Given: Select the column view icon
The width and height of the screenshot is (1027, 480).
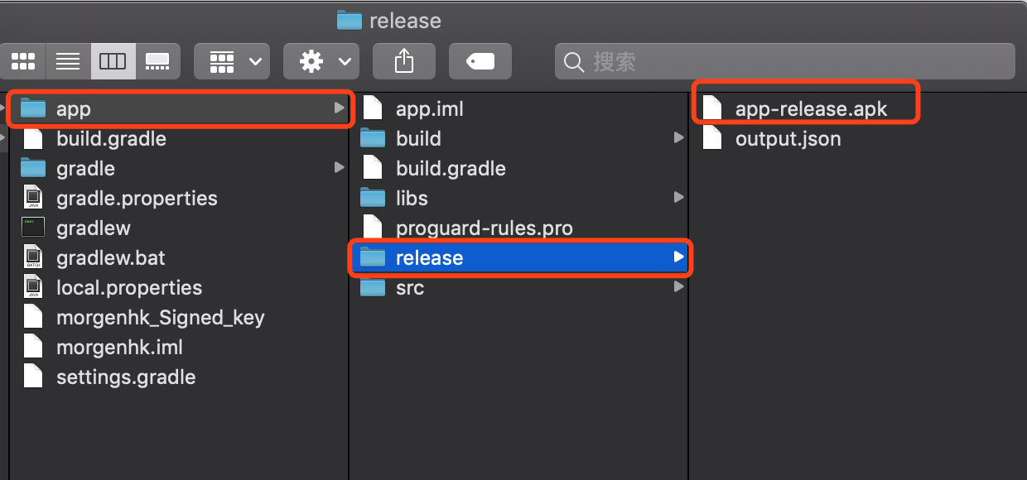Looking at the screenshot, I should coord(113,61).
